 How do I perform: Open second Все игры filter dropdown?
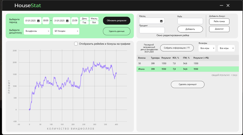[226, 48]
